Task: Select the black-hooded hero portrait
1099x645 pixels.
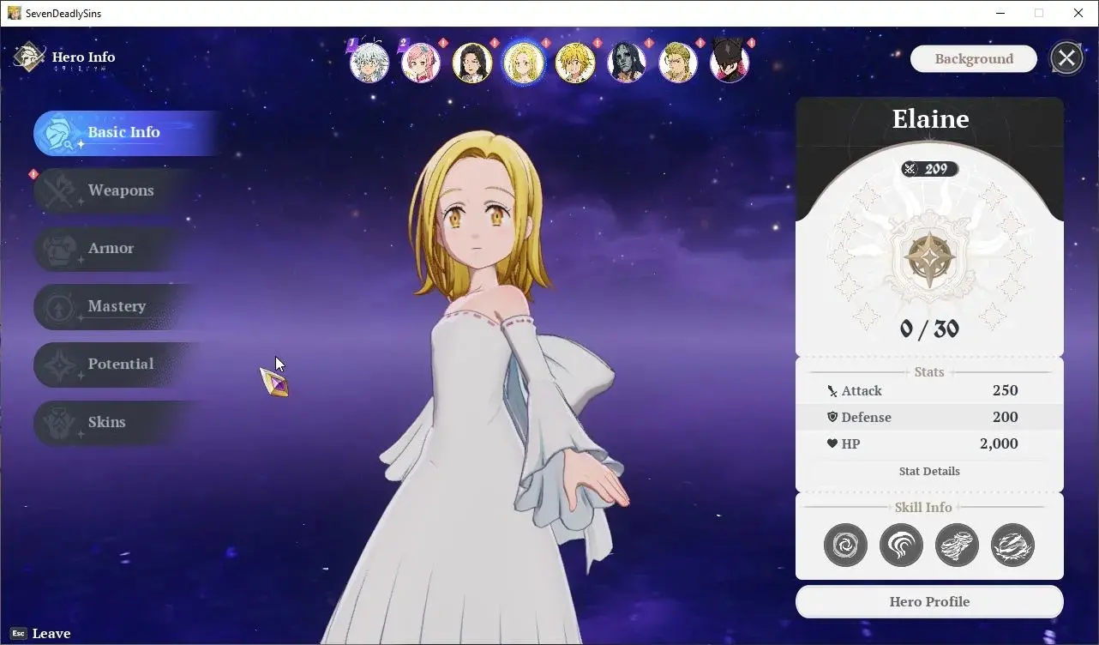Action: coord(730,63)
